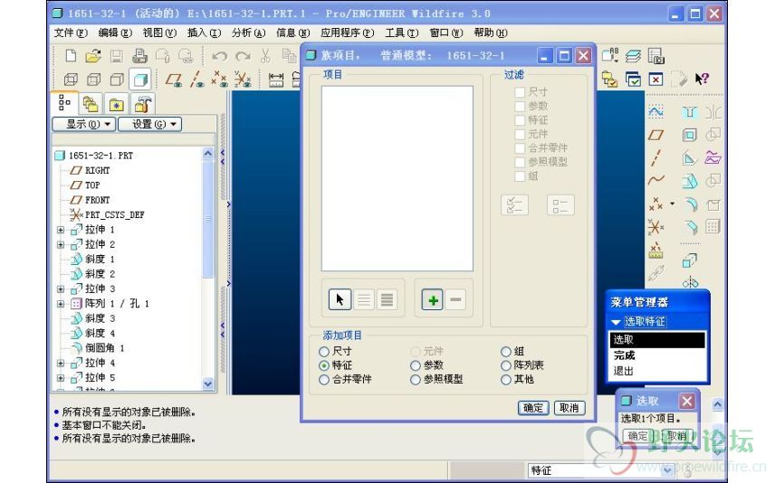The image size is (775, 483).
Task: Select the 其他 radio button
Action: pos(505,380)
